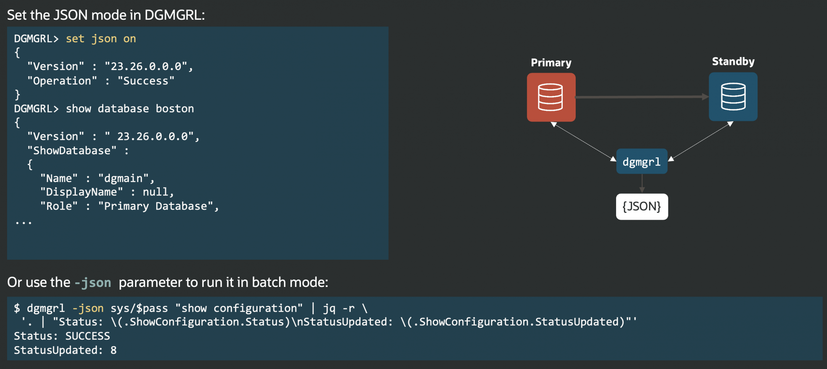Click the arrow from Primary to Standby
Image resolution: width=827 pixels, height=369 pixels.
click(x=641, y=97)
